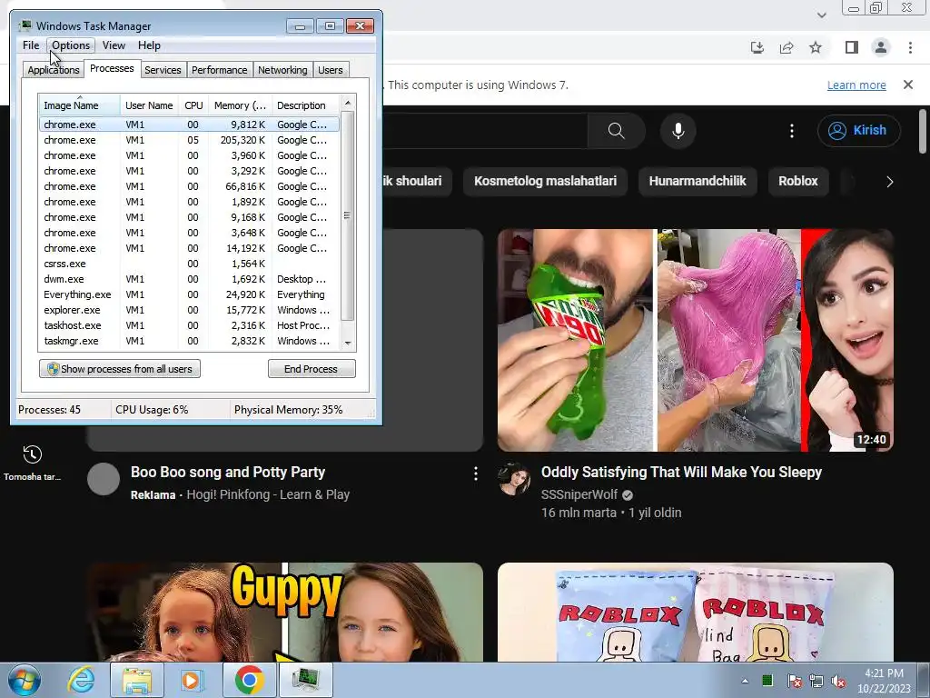Screen dimensions: 930x698
Task: Click the green Task Manager tray icon
Action: (767, 680)
